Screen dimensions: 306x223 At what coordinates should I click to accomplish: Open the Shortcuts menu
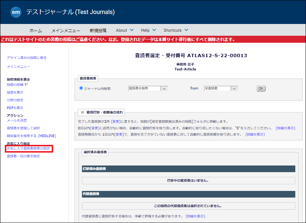tap(173, 30)
